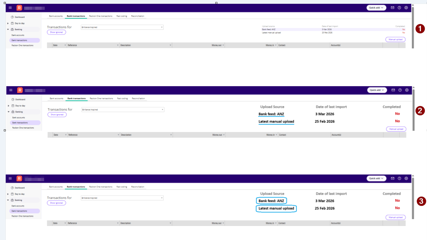
Task: Click the Description column filter icon in middle screenshot
Action: point(171,135)
